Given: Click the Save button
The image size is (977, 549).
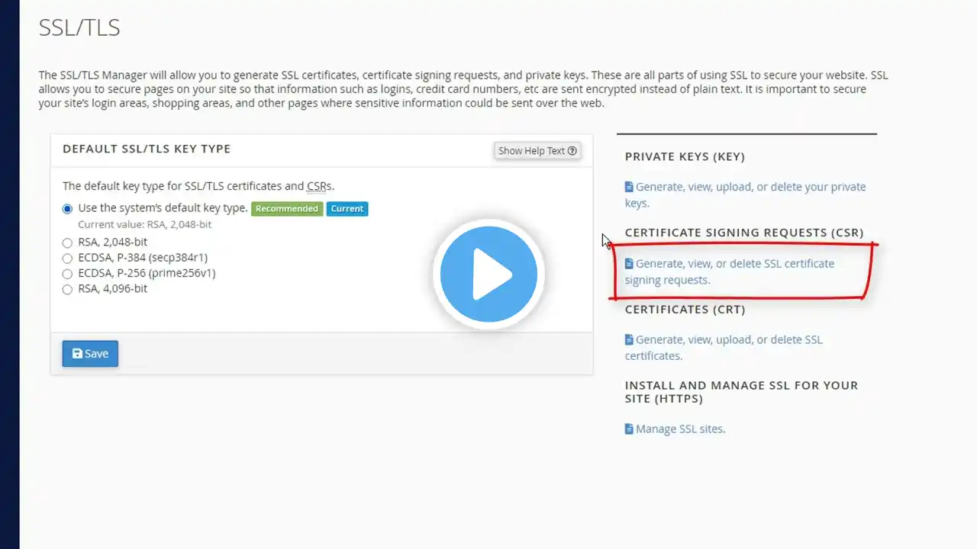Looking at the screenshot, I should click(90, 354).
